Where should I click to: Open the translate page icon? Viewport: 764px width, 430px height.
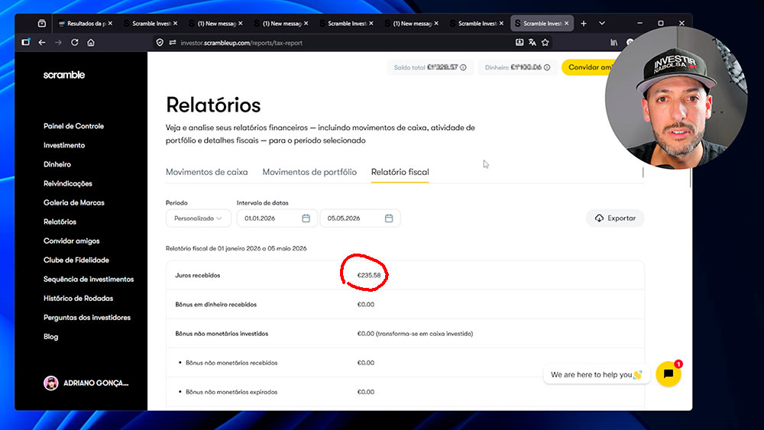pyautogui.click(x=532, y=42)
